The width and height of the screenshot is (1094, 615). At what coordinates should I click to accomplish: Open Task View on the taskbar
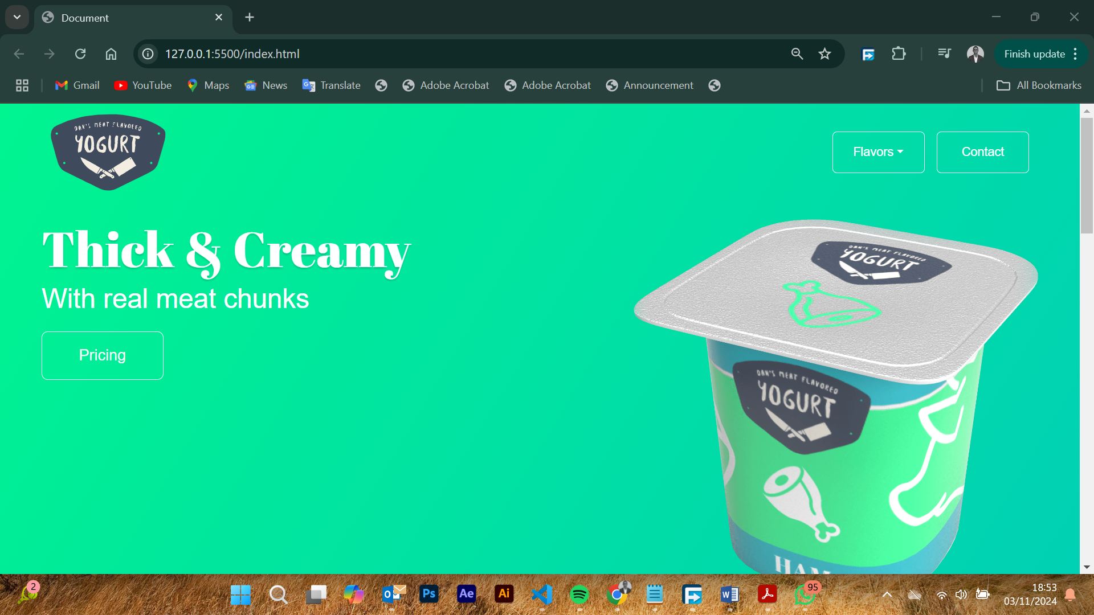[316, 594]
